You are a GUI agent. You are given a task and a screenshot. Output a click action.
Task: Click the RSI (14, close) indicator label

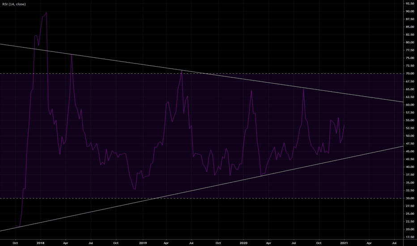tap(14, 4)
